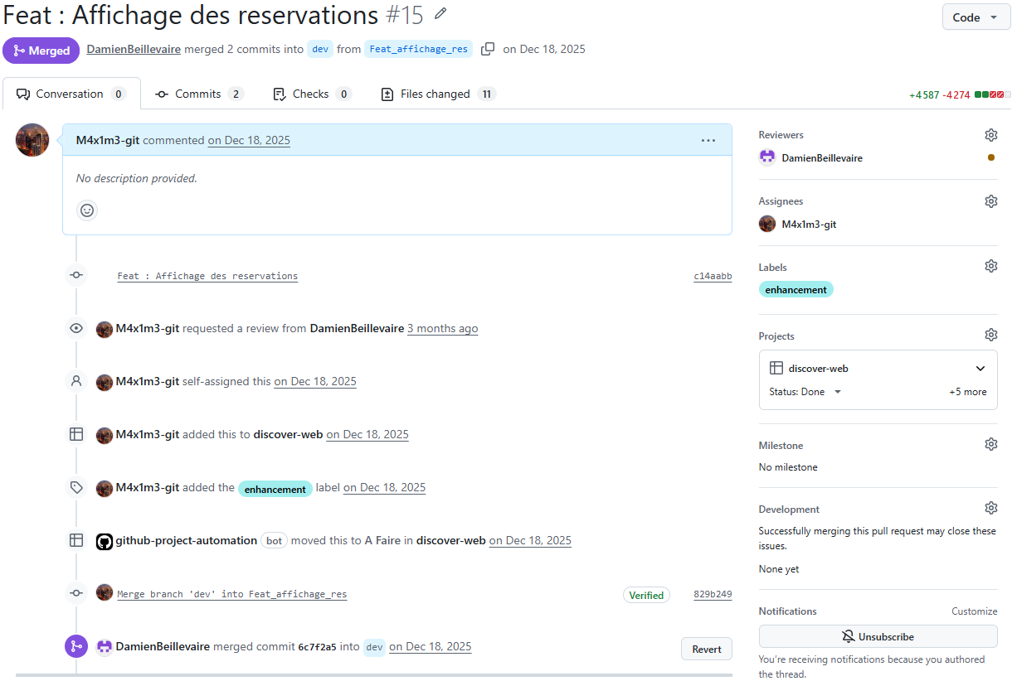Open the Labels settings gear

pos(991,265)
